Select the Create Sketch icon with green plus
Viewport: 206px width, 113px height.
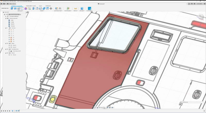pyautogui.click(x=29, y=8)
